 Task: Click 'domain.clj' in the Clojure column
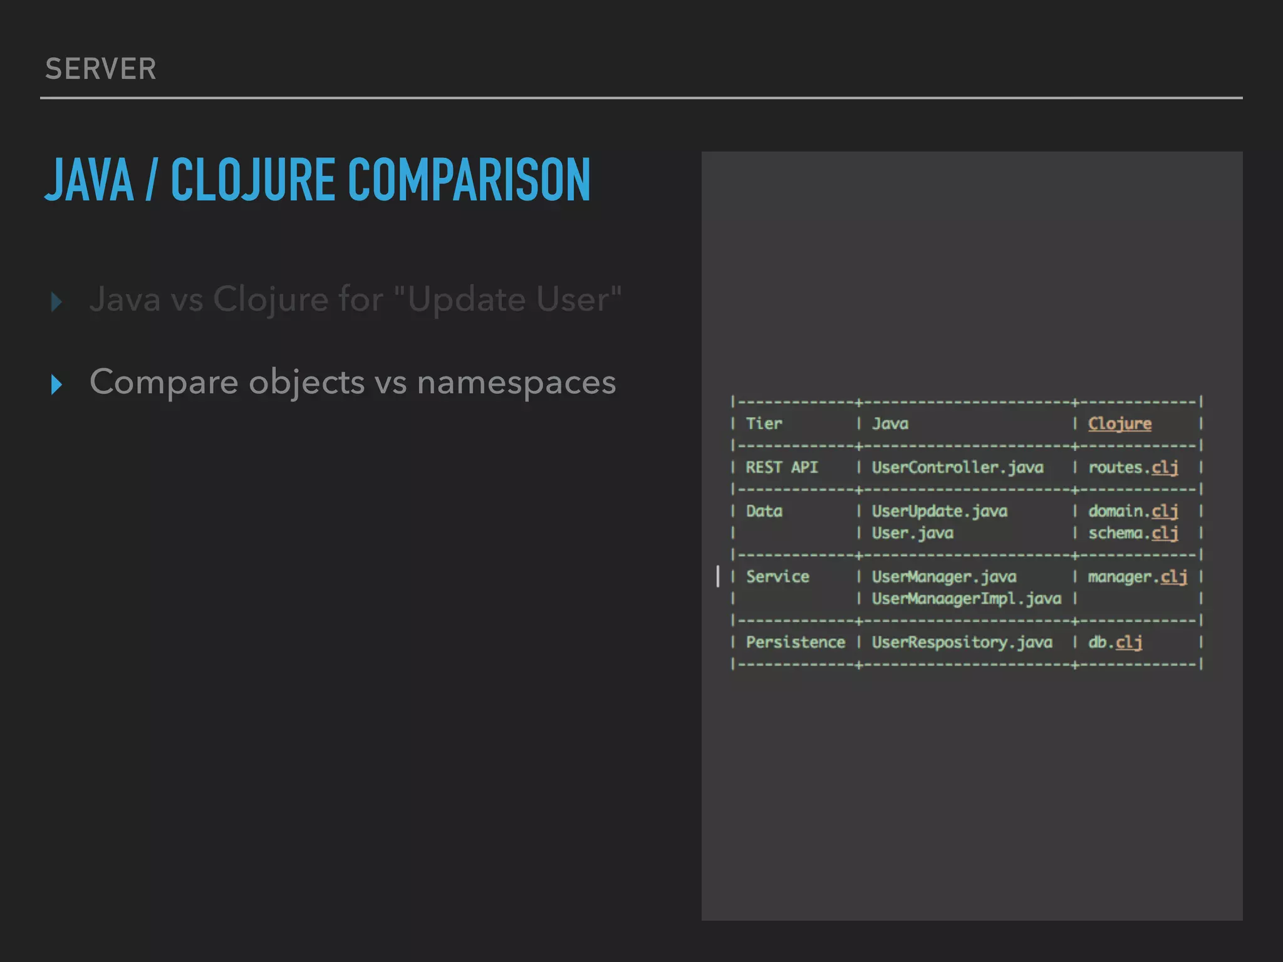pyautogui.click(x=1133, y=512)
